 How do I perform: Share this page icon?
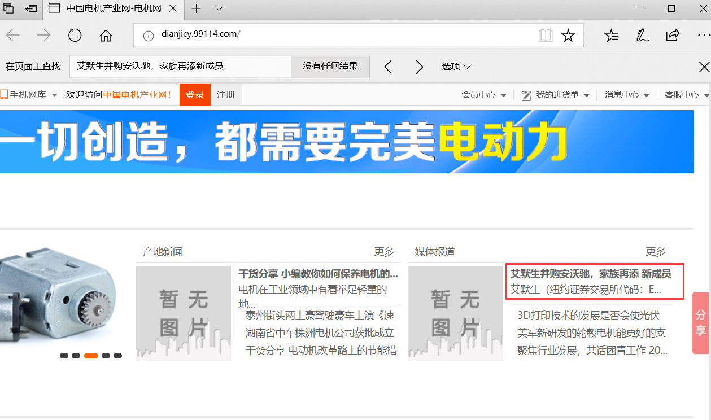tap(673, 36)
